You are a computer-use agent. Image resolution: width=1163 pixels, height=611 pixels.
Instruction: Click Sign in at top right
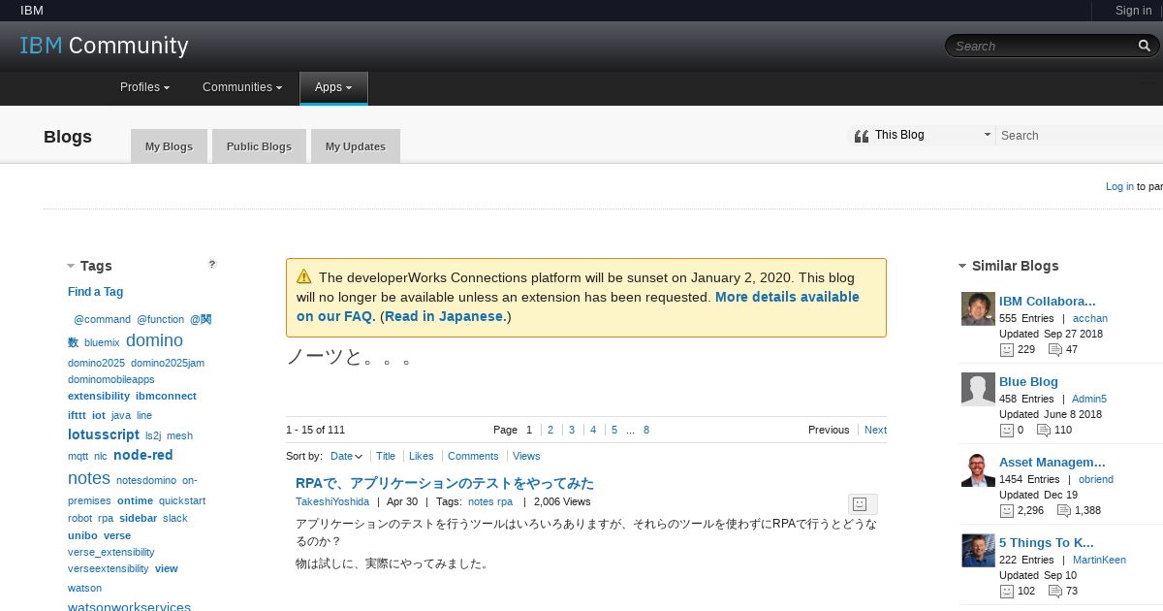(x=1133, y=11)
